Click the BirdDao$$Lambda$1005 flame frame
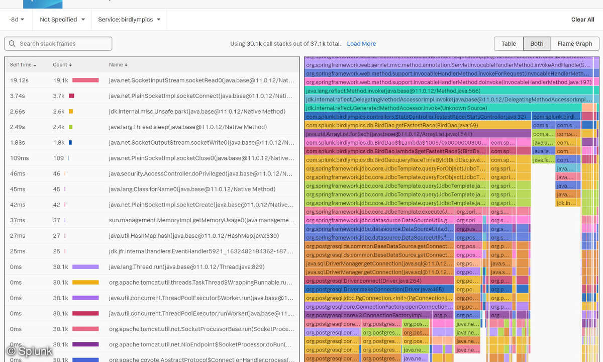 click(x=396, y=143)
